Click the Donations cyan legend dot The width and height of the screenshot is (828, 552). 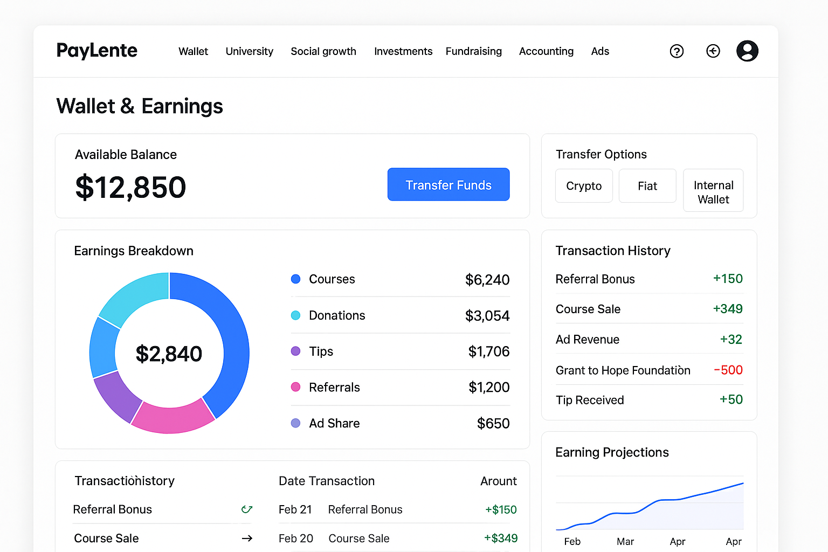[295, 315]
